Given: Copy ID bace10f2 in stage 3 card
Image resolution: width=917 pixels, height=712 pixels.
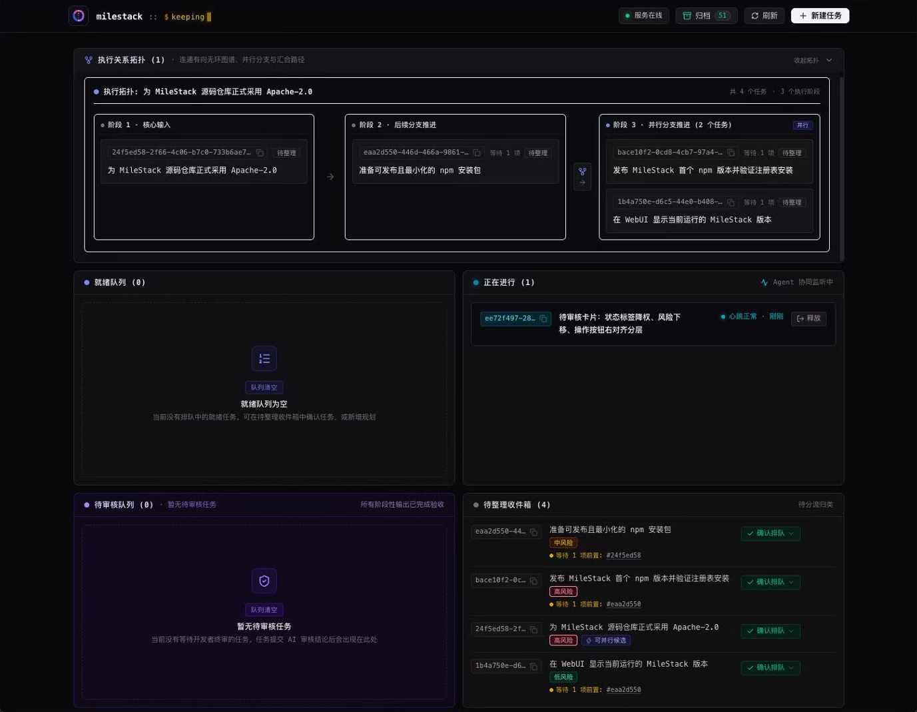Looking at the screenshot, I should click(731, 153).
